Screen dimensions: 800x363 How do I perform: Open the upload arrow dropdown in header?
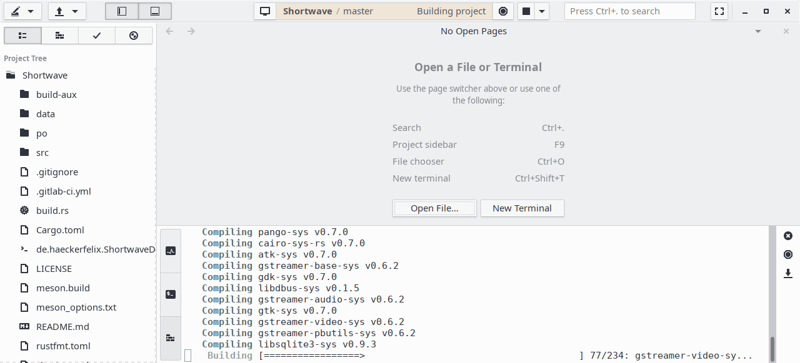click(x=66, y=11)
